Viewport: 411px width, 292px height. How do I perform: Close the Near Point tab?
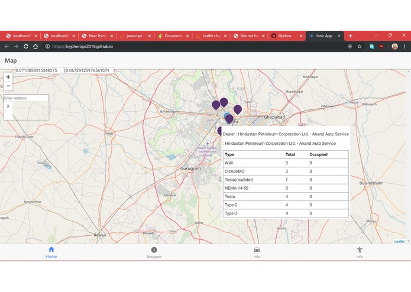tap(111, 36)
